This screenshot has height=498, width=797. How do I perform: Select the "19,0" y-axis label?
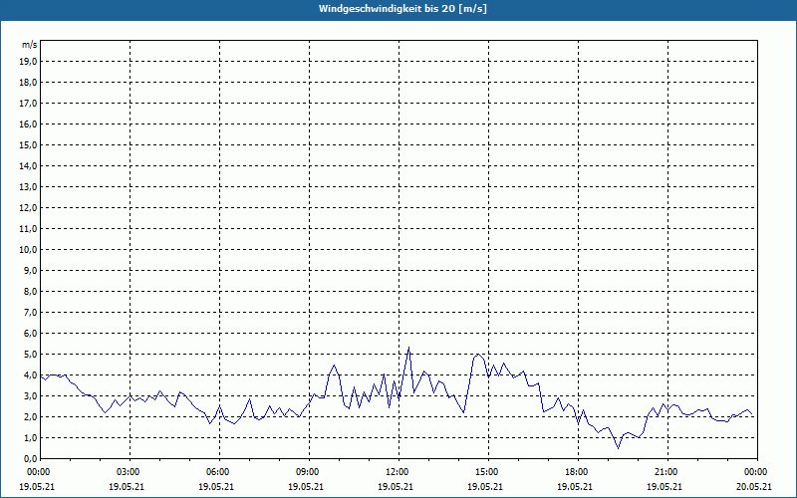(x=29, y=62)
